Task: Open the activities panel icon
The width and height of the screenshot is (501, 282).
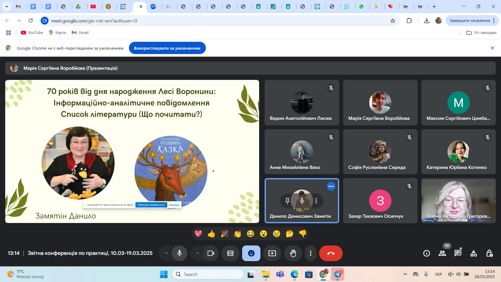Action: click(x=474, y=253)
